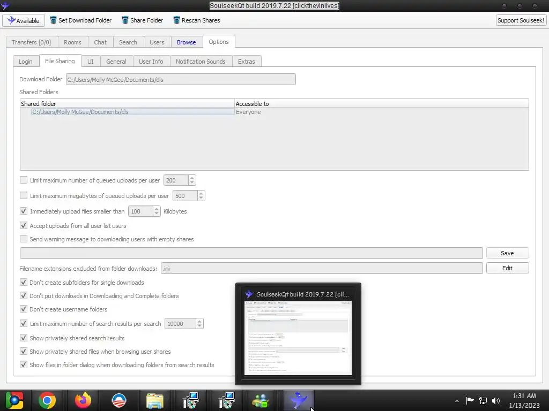Click the 100 Kilobytes spinbox stepper
Viewport: 549px width, 411px height.
[x=157, y=211]
